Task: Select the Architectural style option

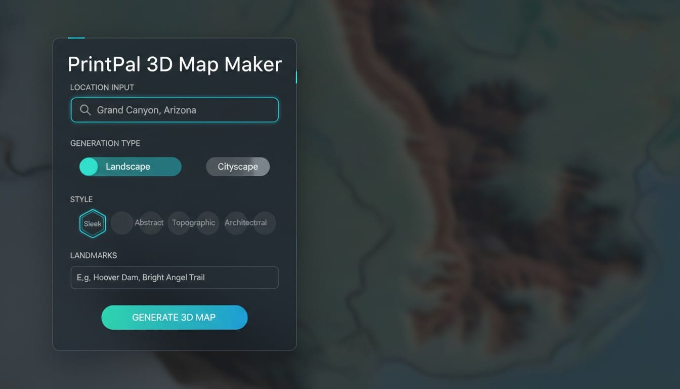Action: [x=245, y=223]
